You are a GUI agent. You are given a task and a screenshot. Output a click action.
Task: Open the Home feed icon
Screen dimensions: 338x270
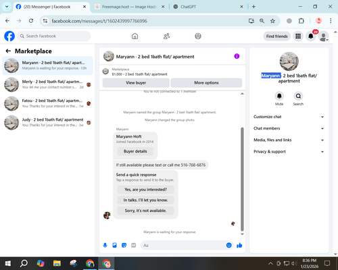pos(135,36)
